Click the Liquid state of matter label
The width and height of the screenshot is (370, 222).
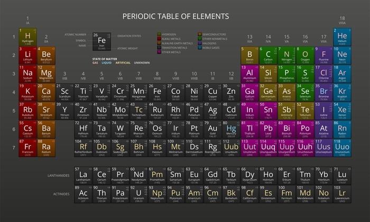(107, 62)
